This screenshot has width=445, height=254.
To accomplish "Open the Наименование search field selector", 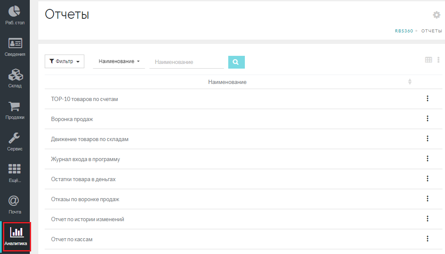I will point(119,61).
